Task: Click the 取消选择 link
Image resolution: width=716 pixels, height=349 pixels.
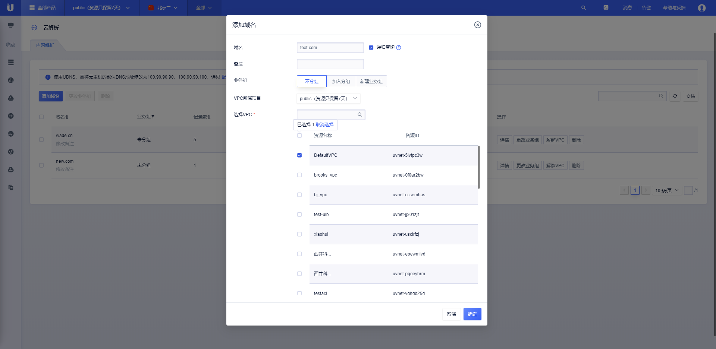Action: [x=324, y=125]
